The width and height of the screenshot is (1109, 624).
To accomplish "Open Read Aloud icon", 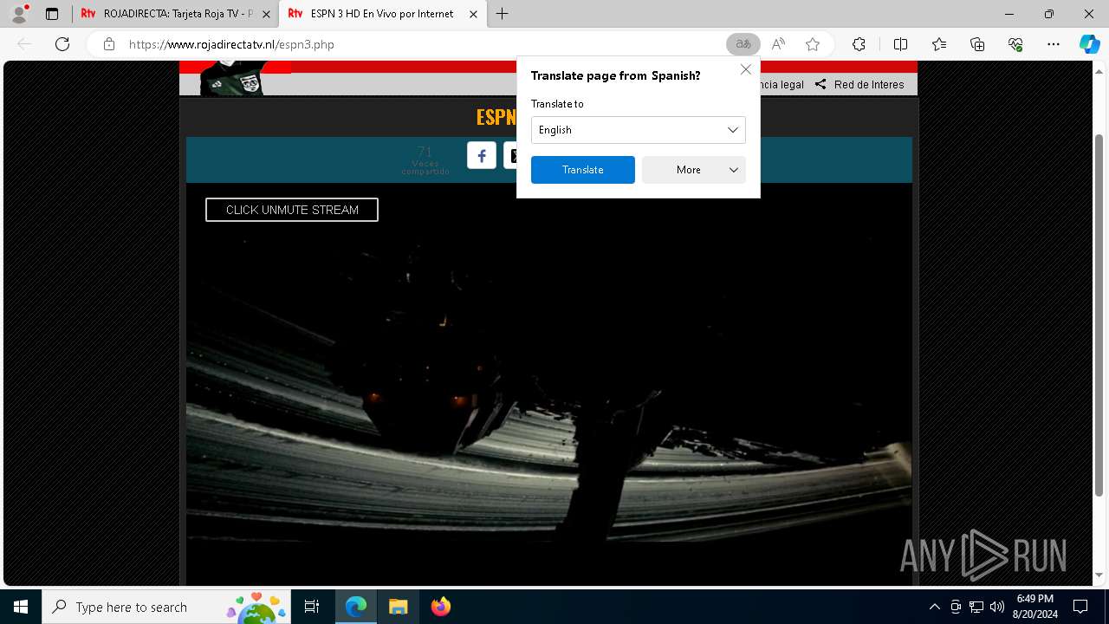I will click(778, 44).
